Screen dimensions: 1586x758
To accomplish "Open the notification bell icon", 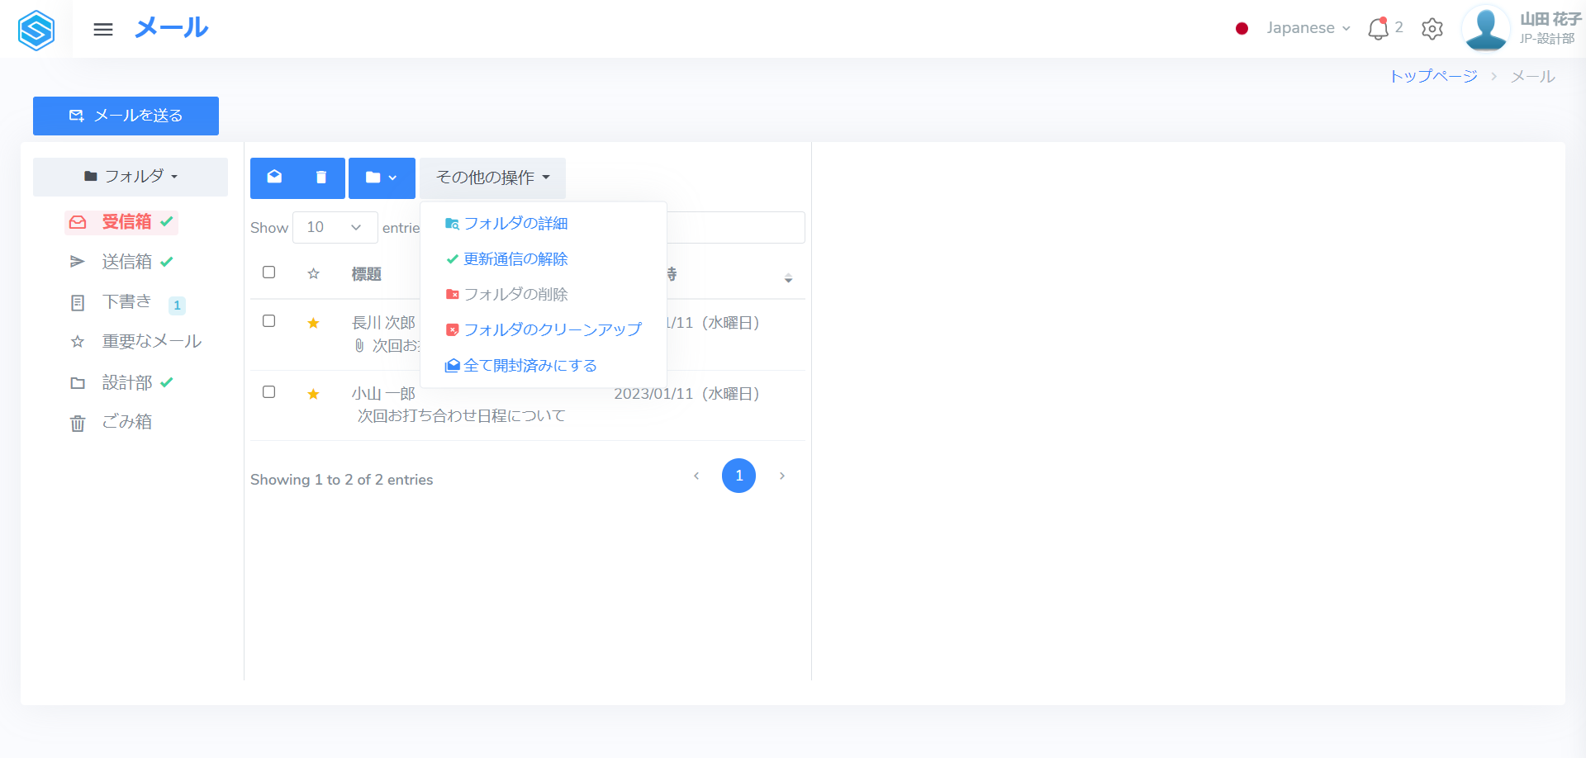I will pos(1378,29).
